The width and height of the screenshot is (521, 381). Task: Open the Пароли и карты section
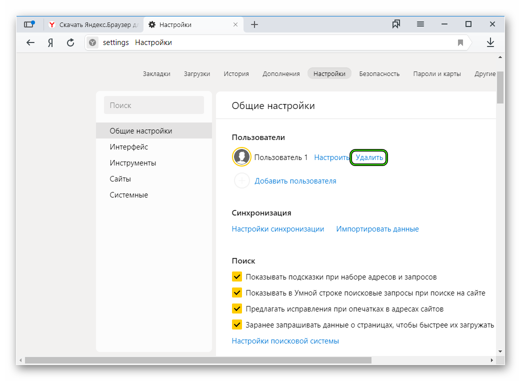437,73
